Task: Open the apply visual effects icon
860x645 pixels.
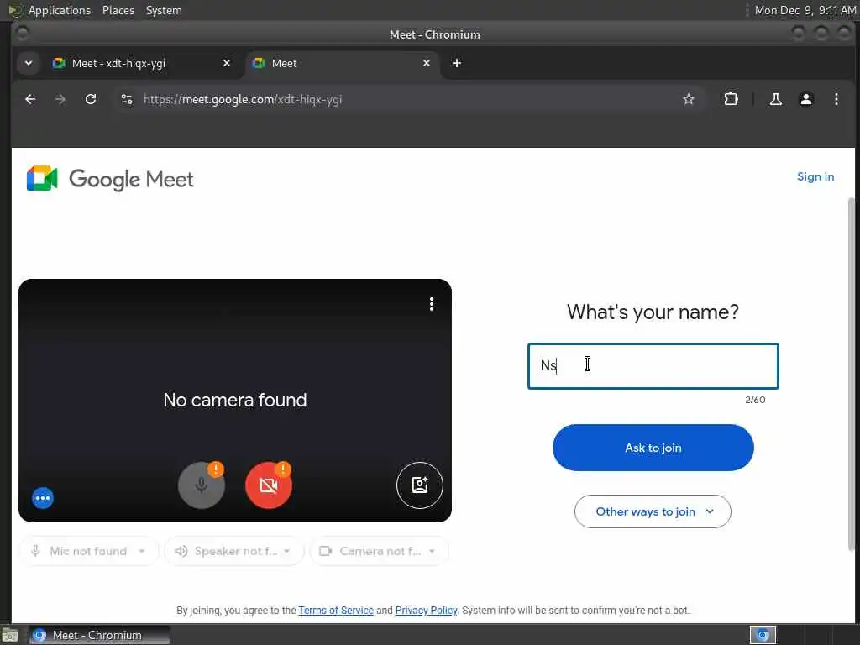Action: tap(420, 485)
